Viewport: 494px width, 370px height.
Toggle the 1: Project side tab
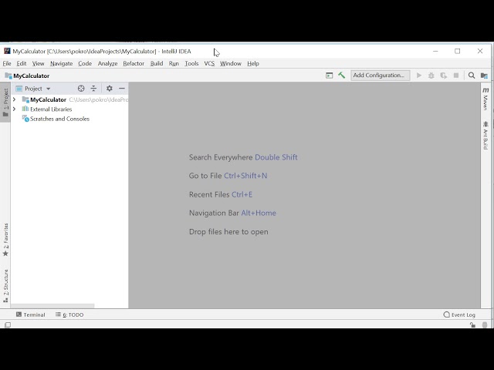[x=5, y=103]
